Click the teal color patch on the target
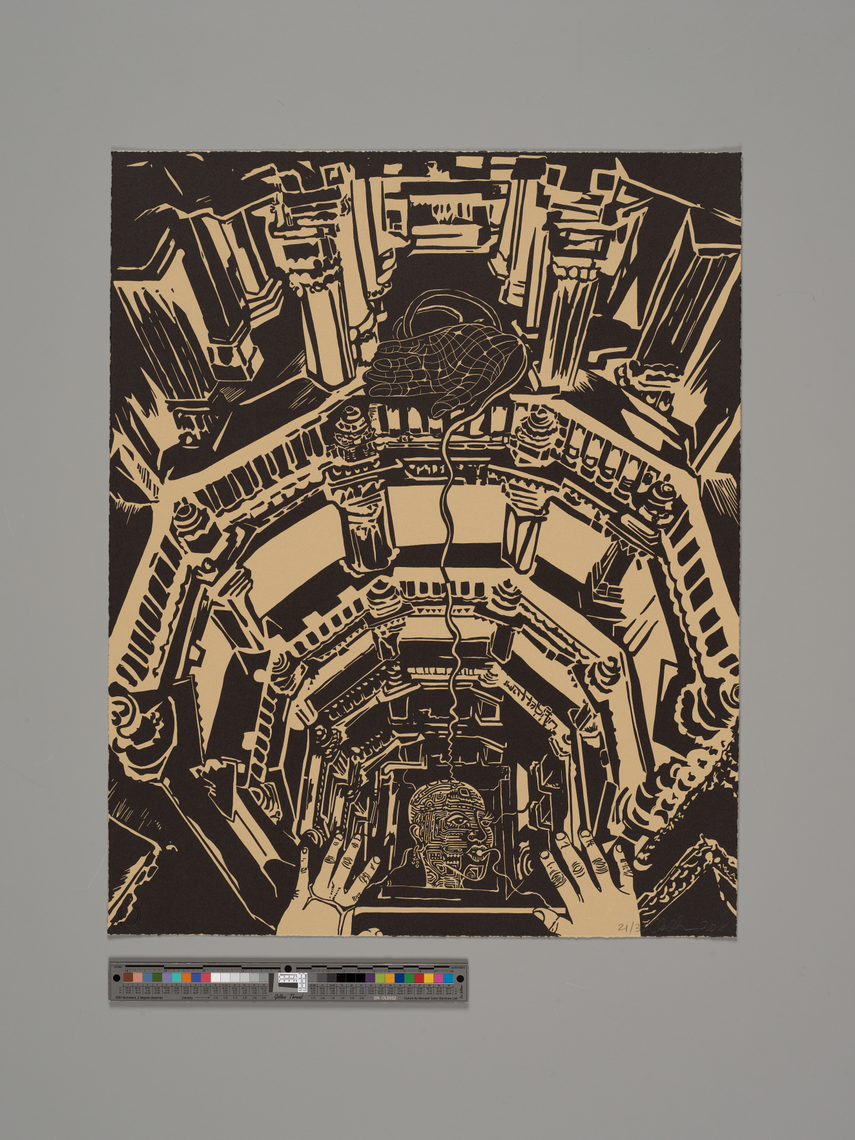This screenshot has width=855, height=1140. pos(176,977)
